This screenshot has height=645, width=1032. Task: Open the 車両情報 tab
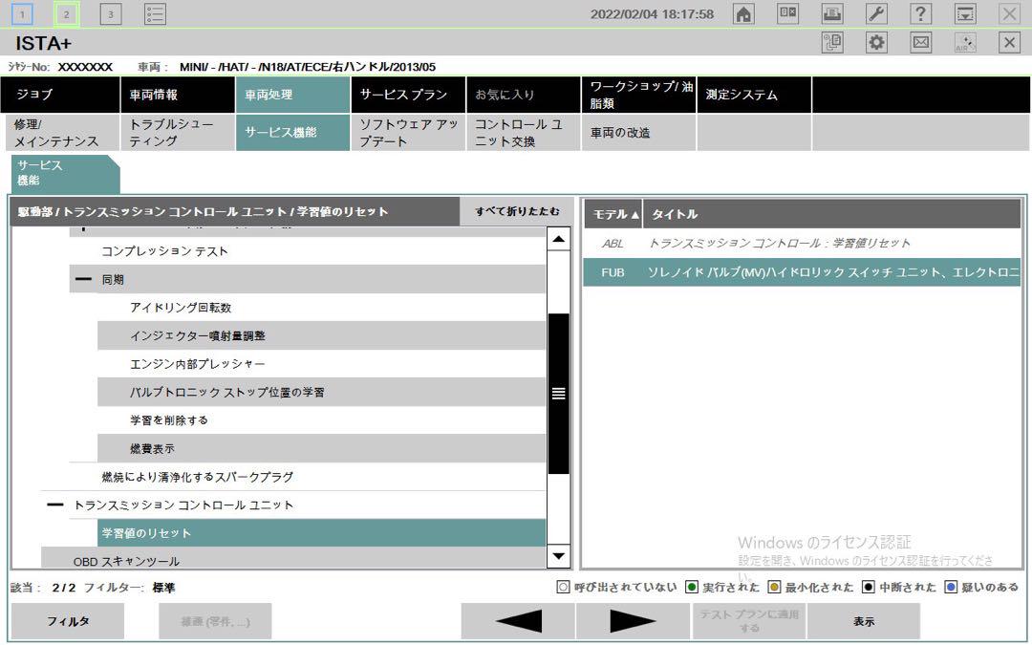pos(177,95)
